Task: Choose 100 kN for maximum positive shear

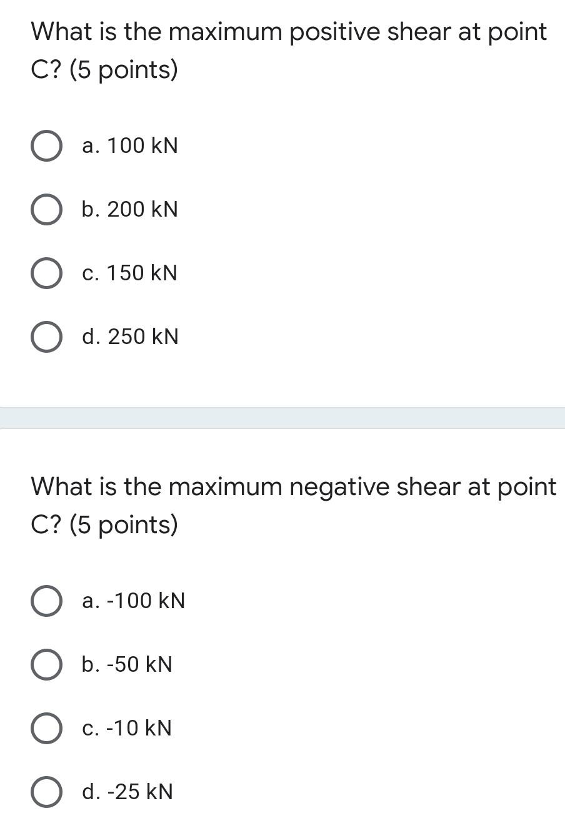Action: point(46,146)
